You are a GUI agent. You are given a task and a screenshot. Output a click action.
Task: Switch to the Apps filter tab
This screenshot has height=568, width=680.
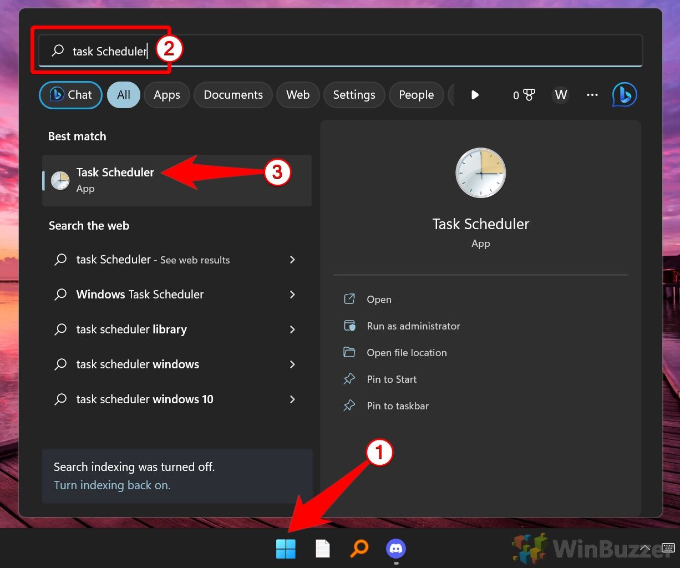tap(166, 95)
